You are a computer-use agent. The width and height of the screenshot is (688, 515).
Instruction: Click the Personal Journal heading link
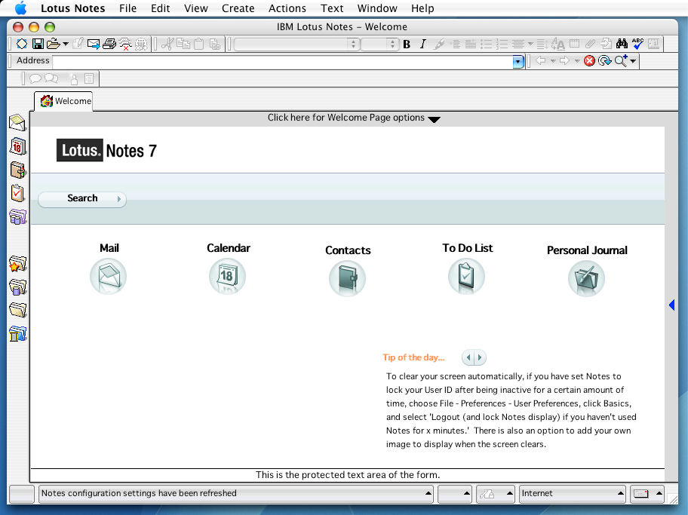click(x=587, y=250)
